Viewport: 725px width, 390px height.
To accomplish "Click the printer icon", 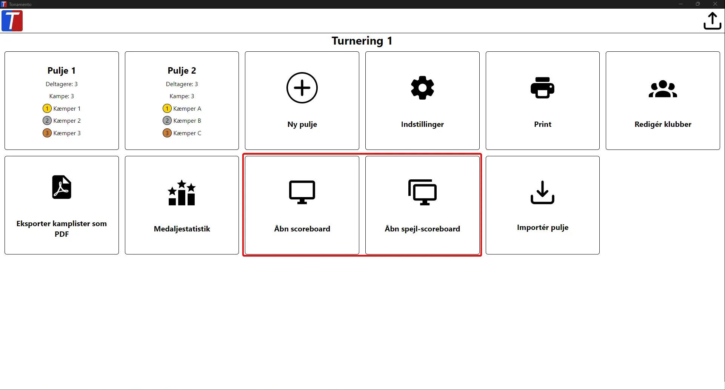I will [x=542, y=88].
